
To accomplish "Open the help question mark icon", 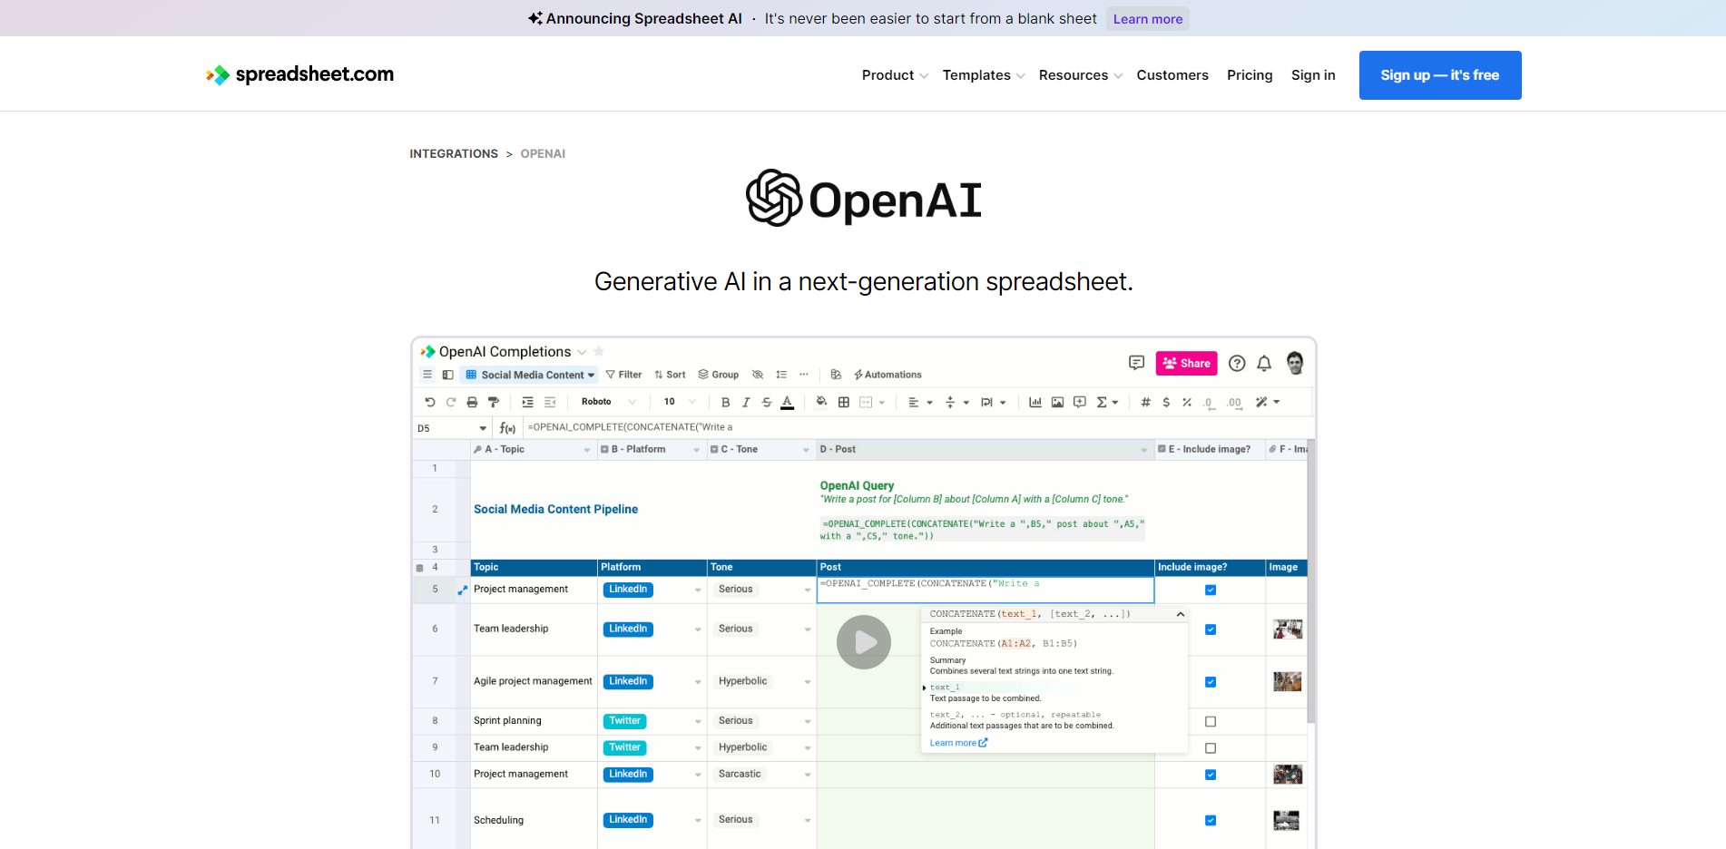I will point(1237,363).
